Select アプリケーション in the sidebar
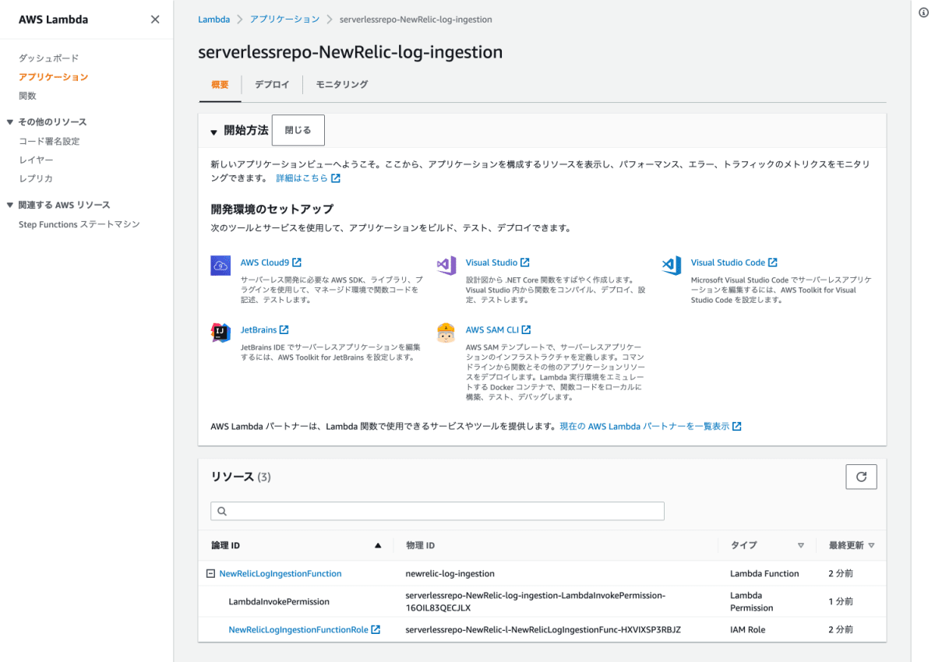Screen dimensions: 935x662 point(53,77)
